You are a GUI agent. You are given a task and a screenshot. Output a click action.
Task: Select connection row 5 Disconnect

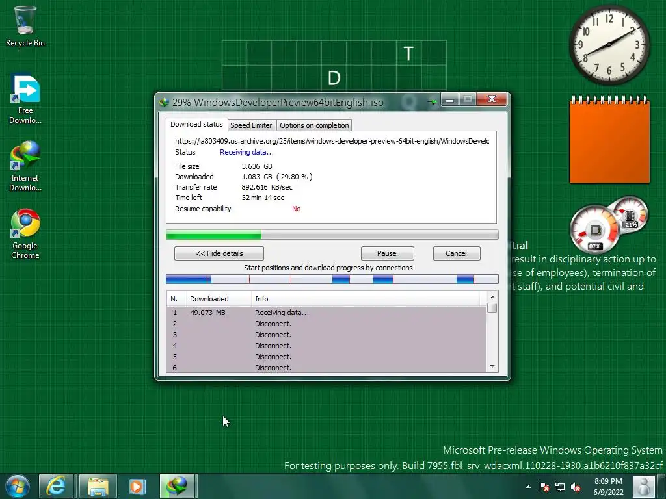(326, 357)
